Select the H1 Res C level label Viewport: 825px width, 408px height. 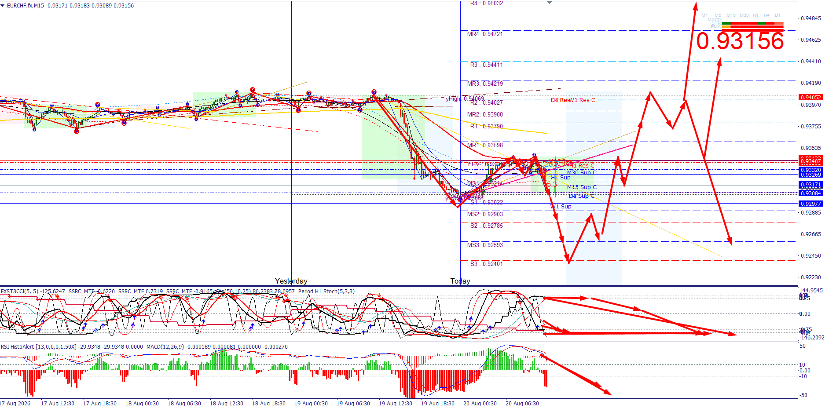(582, 165)
